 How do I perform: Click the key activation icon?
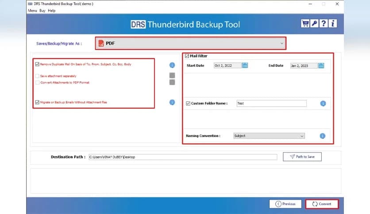(314, 23)
